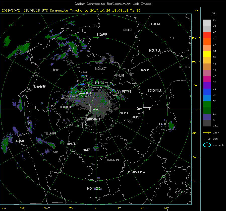Click the SINDGI city label
Screen dimensions: 226x211
[128, 30]
